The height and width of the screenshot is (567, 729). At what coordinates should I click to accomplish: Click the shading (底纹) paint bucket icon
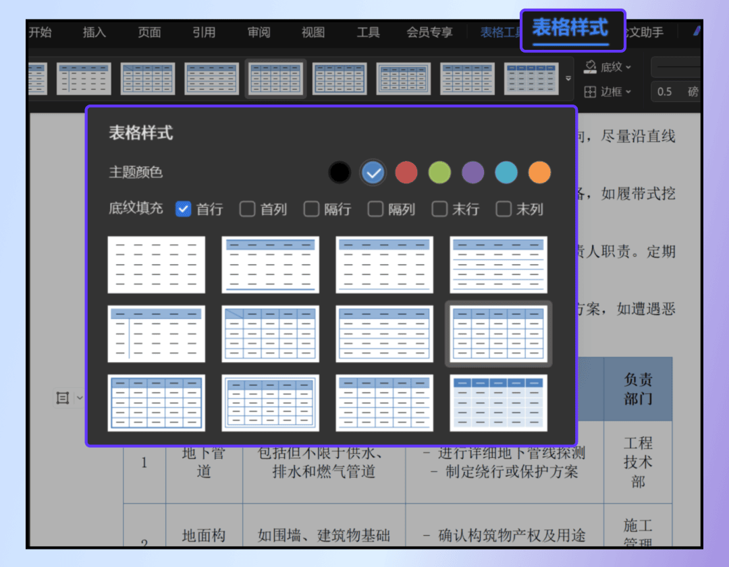[x=590, y=67]
